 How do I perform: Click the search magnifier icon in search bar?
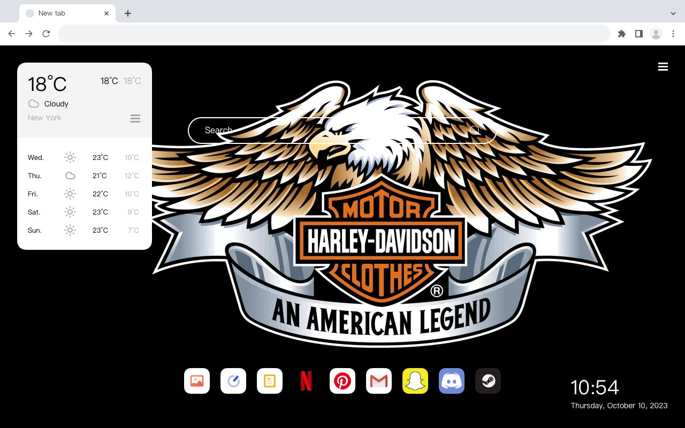475,130
